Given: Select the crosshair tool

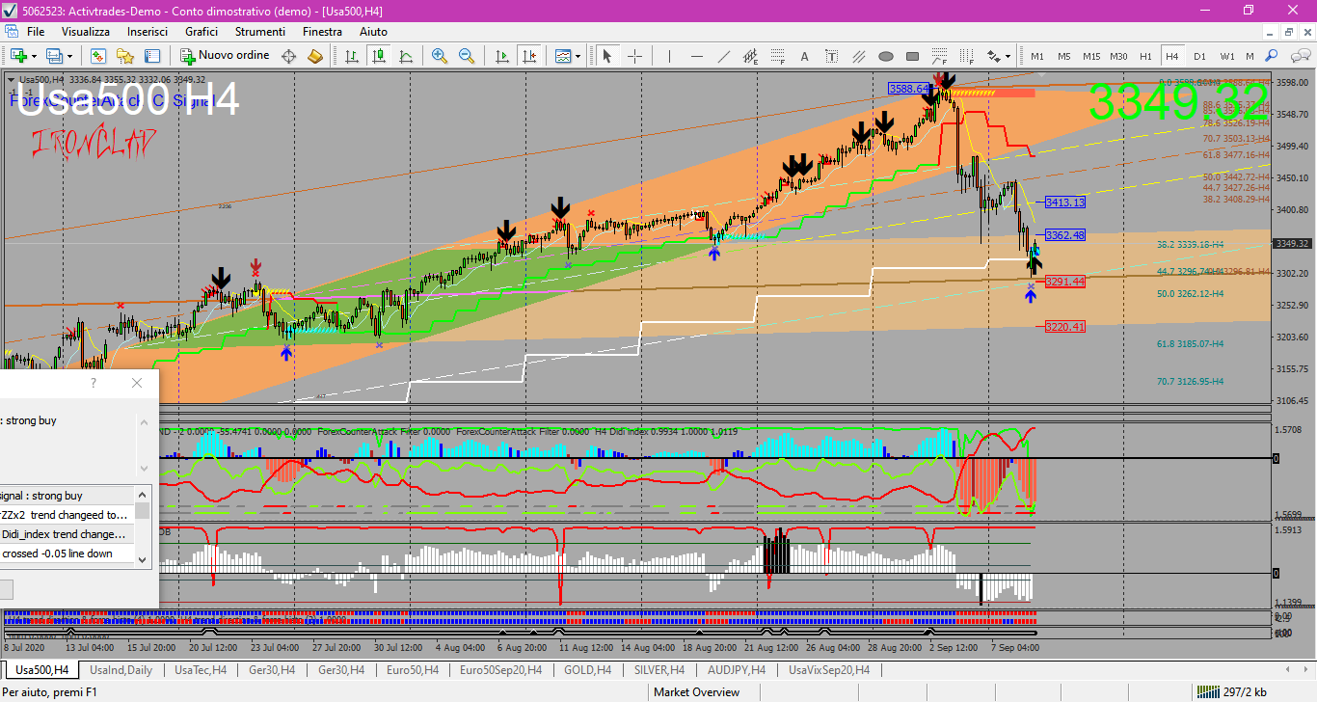Looking at the screenshot, I should [634, 56].
